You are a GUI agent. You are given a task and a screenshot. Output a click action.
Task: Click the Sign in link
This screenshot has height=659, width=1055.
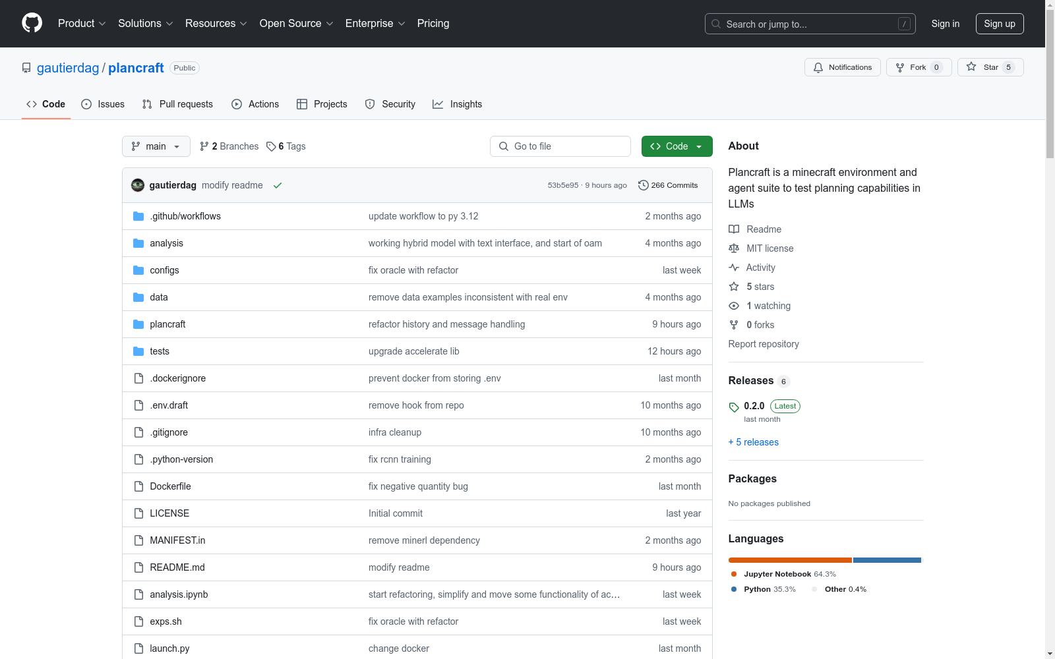pyautogui.click(x=946, y=24)
